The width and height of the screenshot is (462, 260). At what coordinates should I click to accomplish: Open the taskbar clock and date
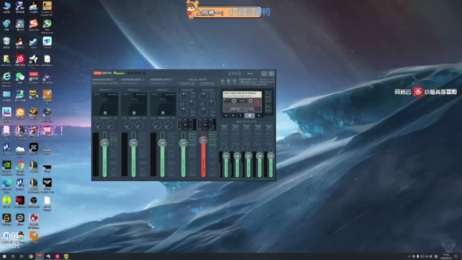point(445,257)
